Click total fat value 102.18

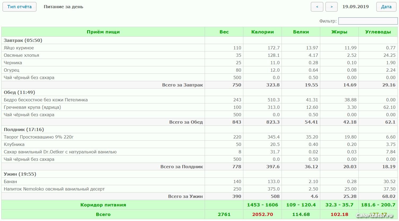pos(339,214)
